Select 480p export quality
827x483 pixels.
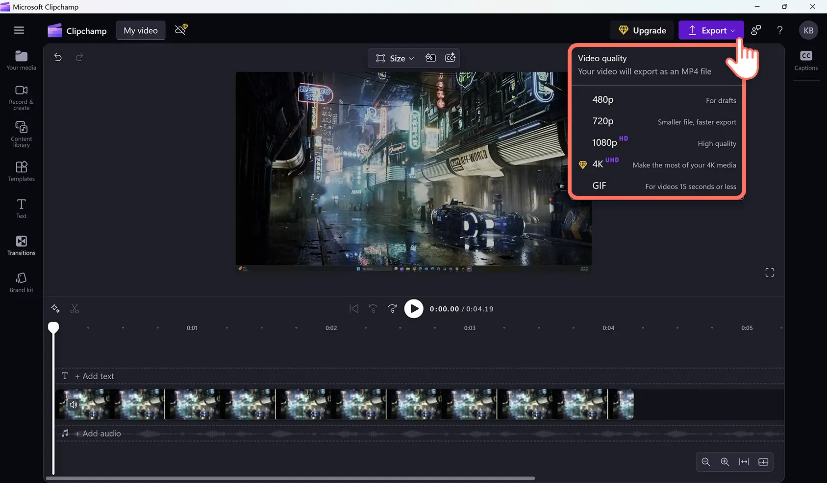tap(658, 100)
